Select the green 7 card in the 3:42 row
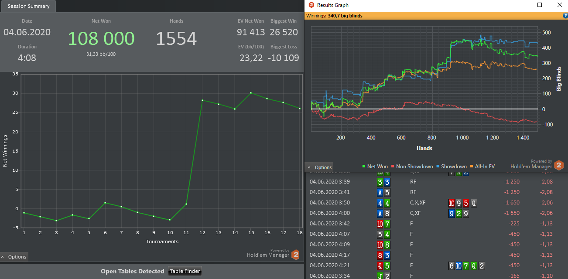The image size is (568, 279). 387,224
